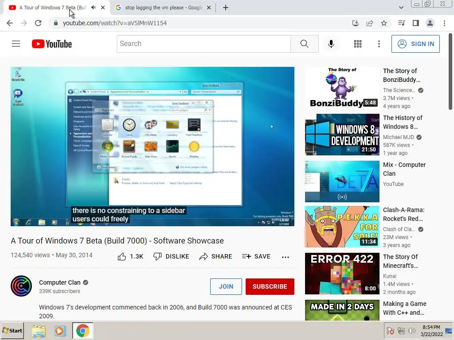This screenshot has height=340, width=454.
Task: Reload the YouTube page
Action: click(38, 23)
